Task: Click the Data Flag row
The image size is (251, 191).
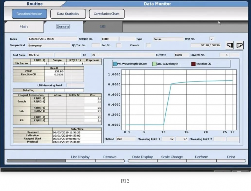Action: pos(48,90)
